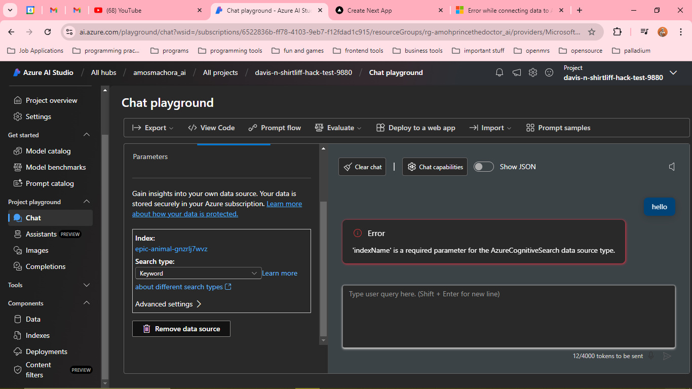Open Project overview
The height and width of the screenshot is (389, 692).
[x=50, y=100]
